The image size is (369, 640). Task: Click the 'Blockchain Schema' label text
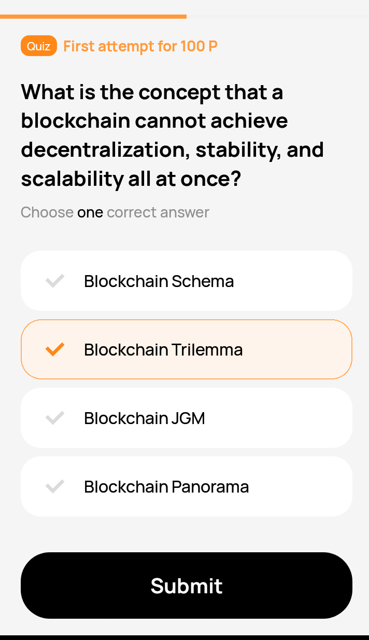(x=159, y=281)
